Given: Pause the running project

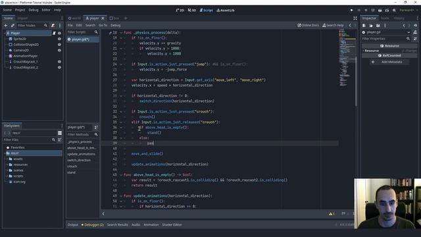Looking at the screenshot, I should pos(359,11).
